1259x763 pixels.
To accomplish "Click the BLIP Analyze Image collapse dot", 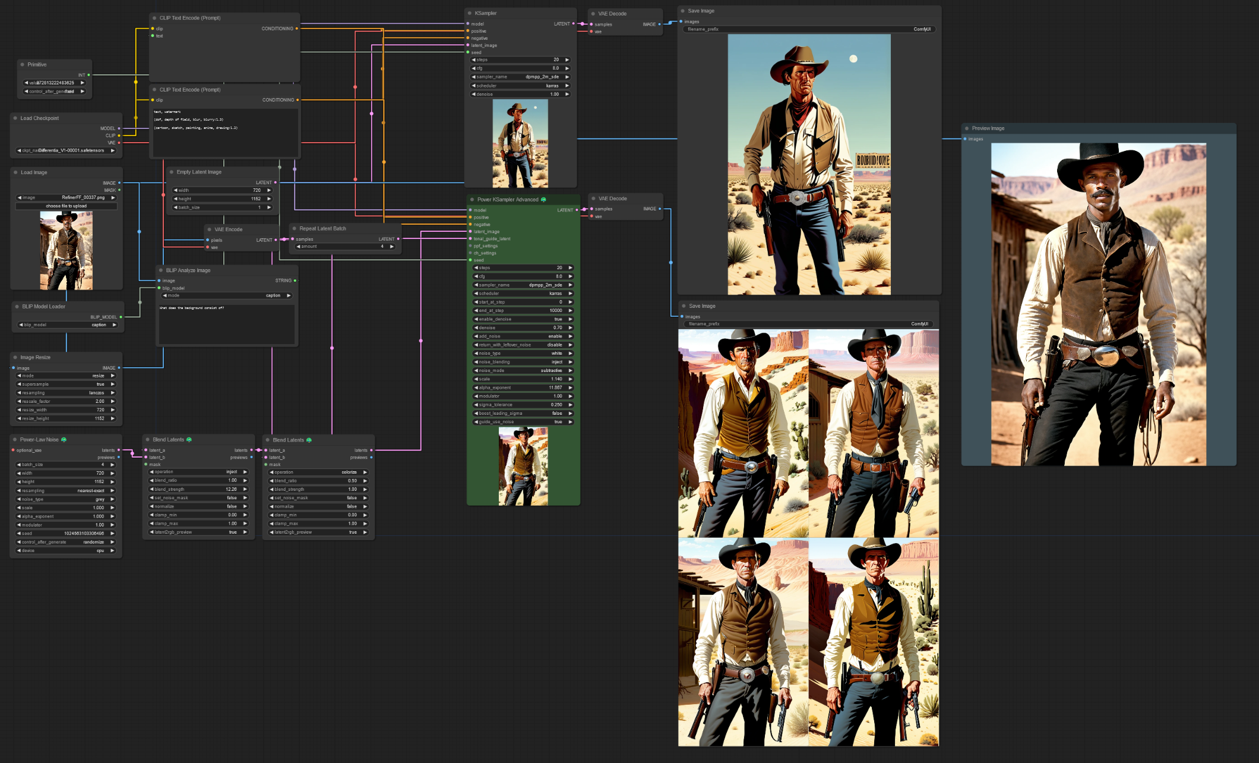I will click(161, 270).
